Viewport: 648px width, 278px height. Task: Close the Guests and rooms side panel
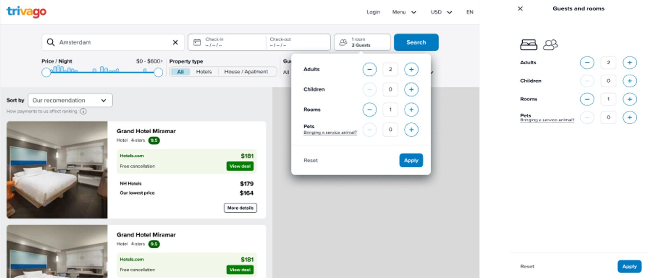[520, 9]
